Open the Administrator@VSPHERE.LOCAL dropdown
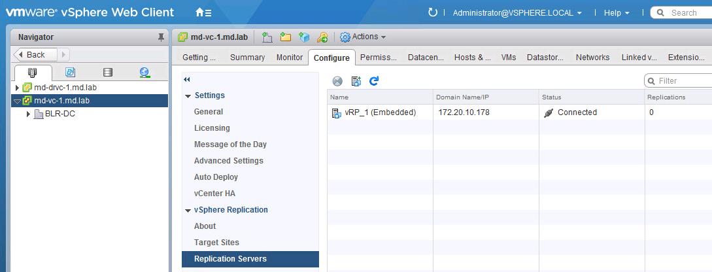The height and width of the screenshot is (272, 712). click(517, 12)
